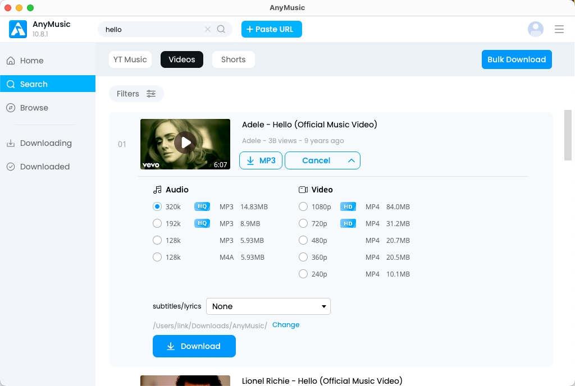
Task: Click the Paste URL button
Action: tap(271, 29)
